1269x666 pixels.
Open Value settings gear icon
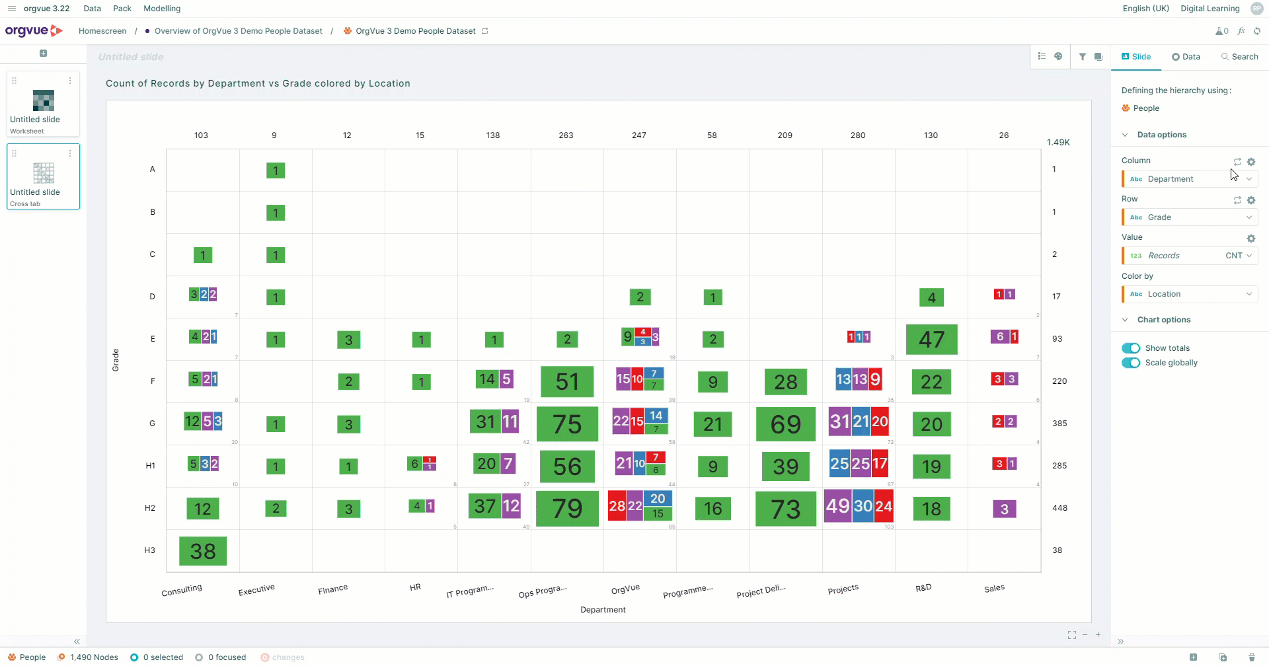pyautogui.click(x=1251, y=238)
